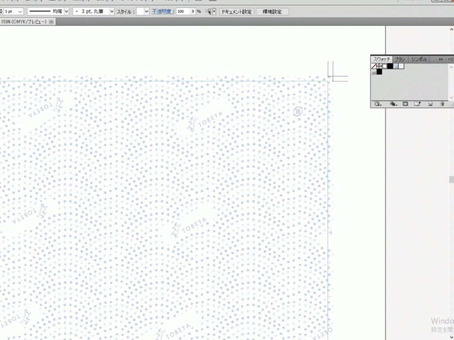Click the 環境設定 button
This screenshot has height=340, width=454.
coord(272,12)
